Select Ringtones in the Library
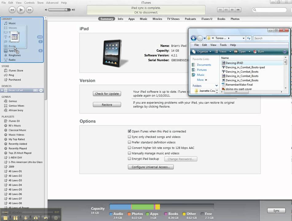292x221 pixels. (14, 55)
